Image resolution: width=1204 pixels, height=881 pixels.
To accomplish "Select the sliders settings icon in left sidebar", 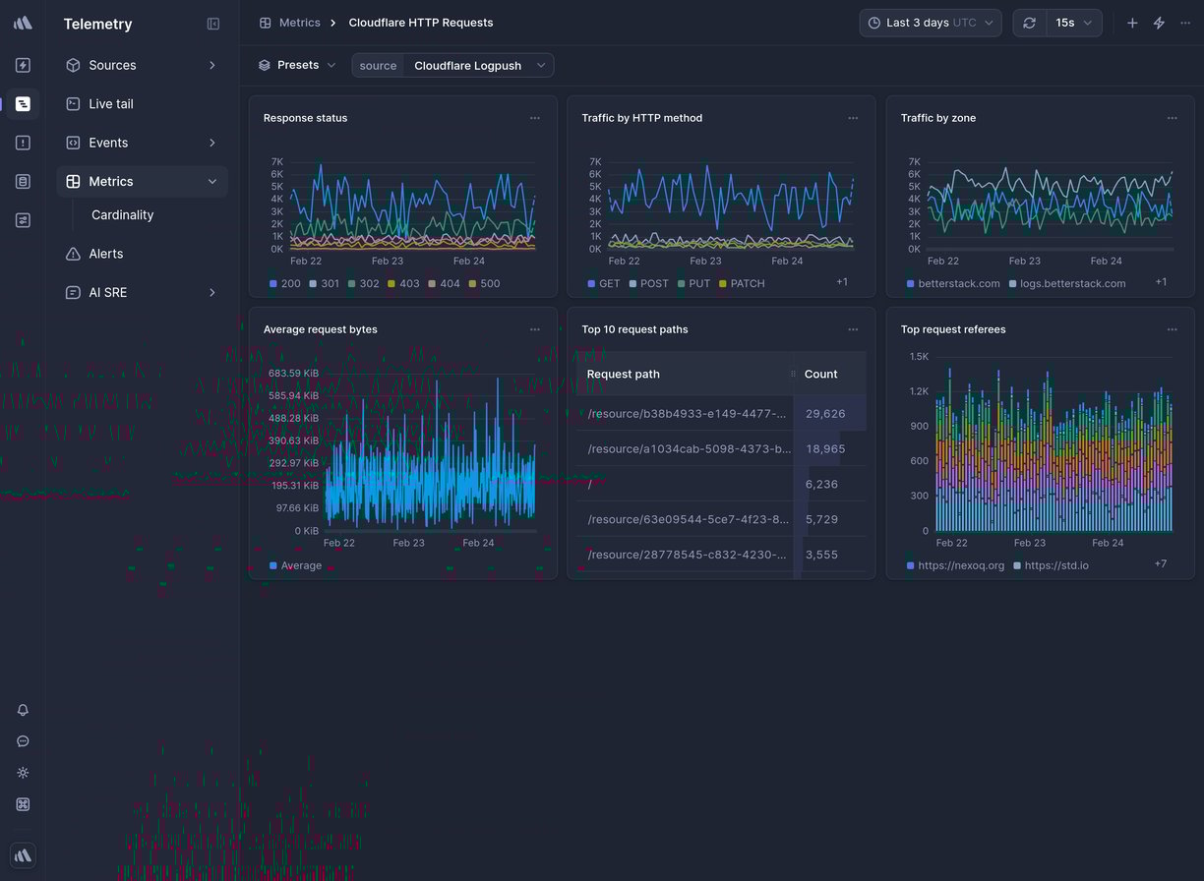I will point(23,220).
